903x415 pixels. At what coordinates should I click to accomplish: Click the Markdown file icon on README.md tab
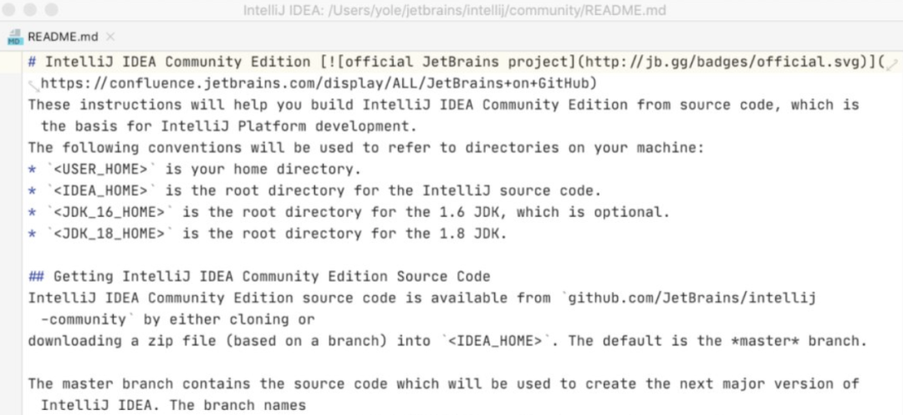14,37
